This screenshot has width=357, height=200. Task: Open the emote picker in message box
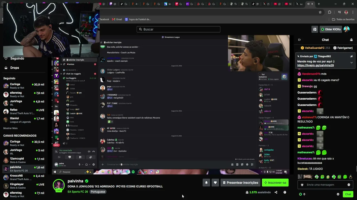[x=349, y=185]
